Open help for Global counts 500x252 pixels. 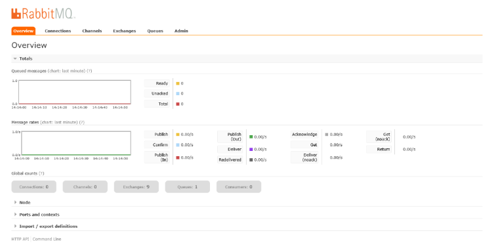(41, 173)
